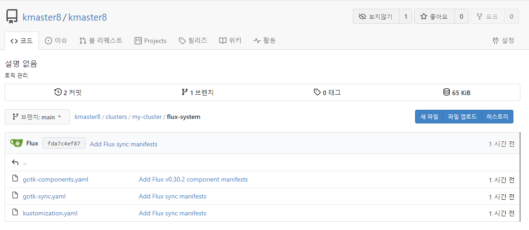This screenshot has width=529, height=230.
Task: Open the Projects tab
Action: click(x=151, y=41)
